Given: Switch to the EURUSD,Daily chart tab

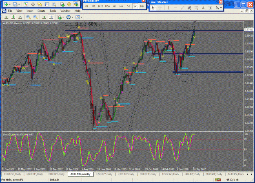Looking at the screenshot, I should (13, 174).
